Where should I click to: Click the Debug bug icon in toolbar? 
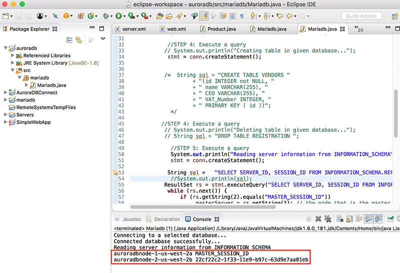click(106, 16)
